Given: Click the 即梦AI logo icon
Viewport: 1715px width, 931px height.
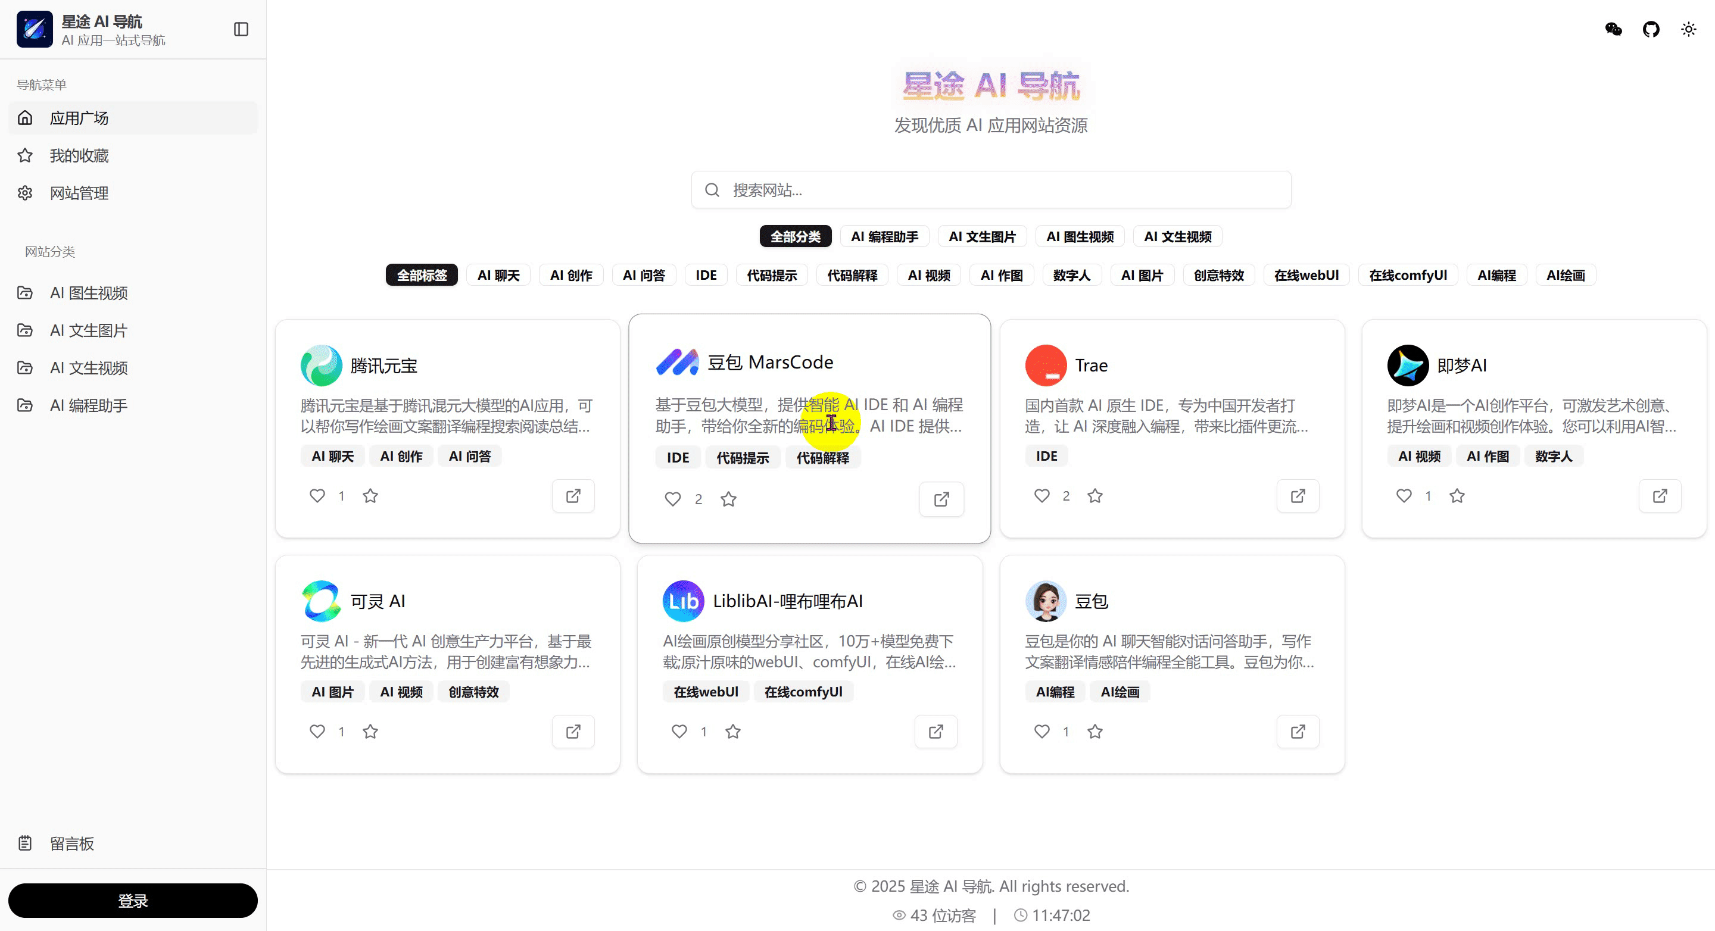Looking at the screenshot, I should coord(1408,365).
